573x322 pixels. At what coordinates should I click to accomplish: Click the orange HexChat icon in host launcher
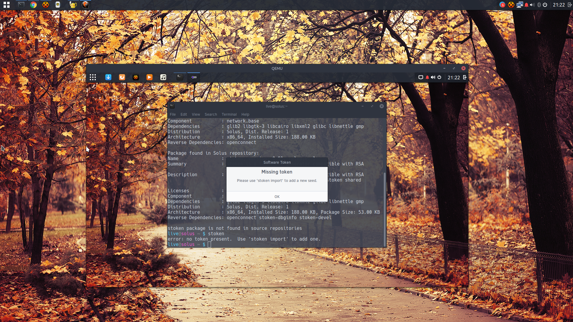(46, 5)
